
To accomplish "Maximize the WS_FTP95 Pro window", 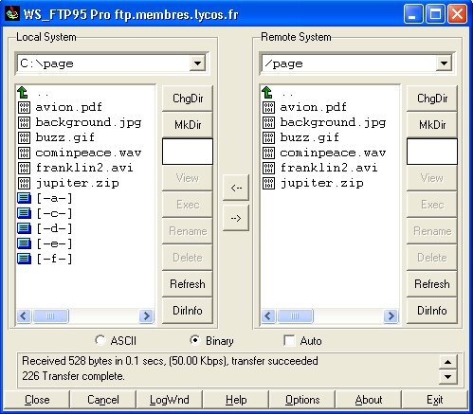I will 435,14.
